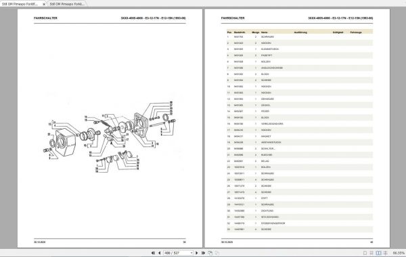This screenshot has width=406, height=257.
Task: Click page number 40 in the right footer
Action: click(371, 242)
